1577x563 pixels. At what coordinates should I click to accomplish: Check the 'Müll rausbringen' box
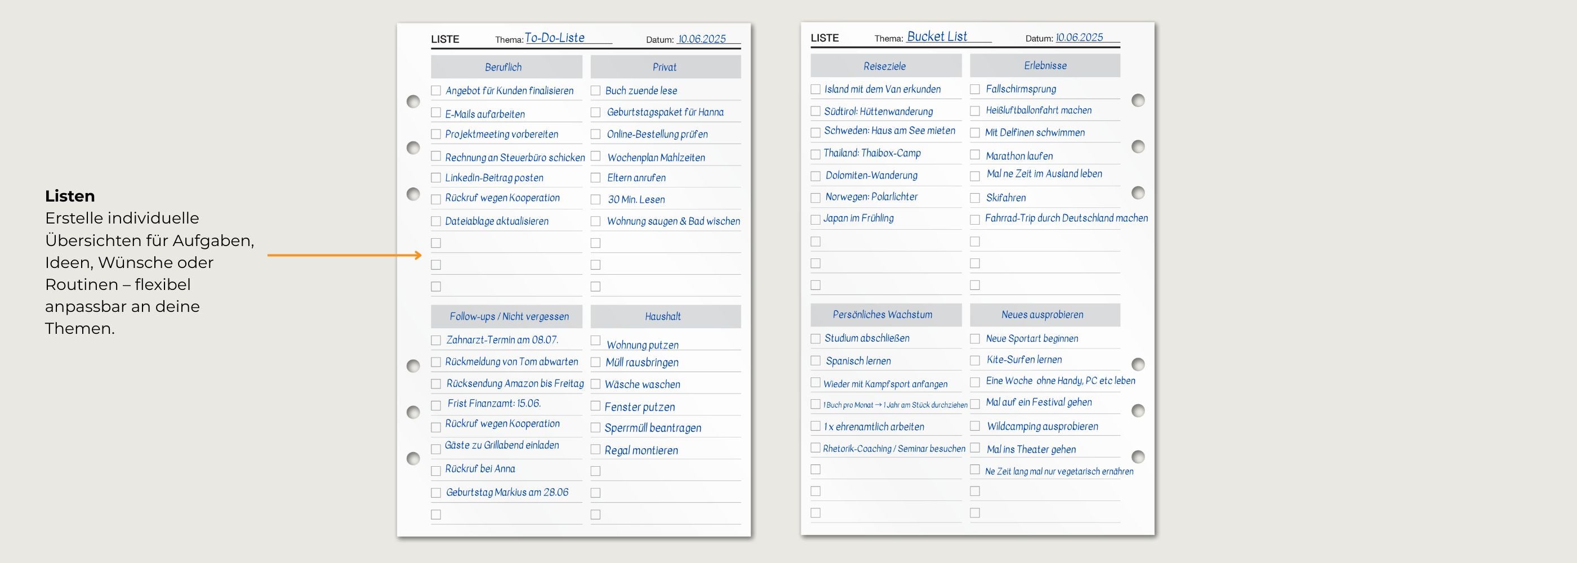click(595, 362)
